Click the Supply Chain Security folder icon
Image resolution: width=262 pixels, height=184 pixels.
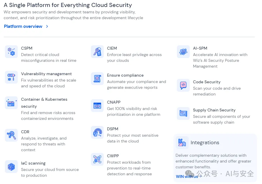click(x=183, y=113)
